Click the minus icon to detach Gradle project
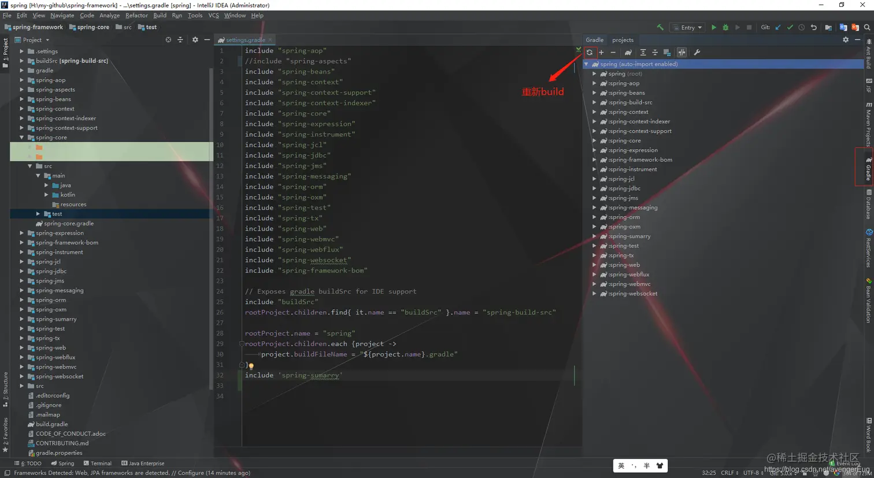This screenshot has height=478, width=874. click(613, 53)
